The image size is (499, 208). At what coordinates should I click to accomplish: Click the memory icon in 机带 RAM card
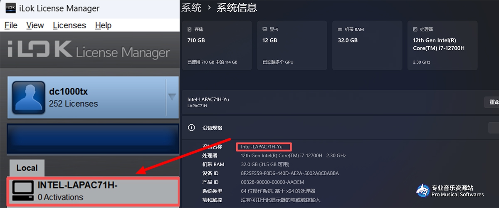coord(340,30)
